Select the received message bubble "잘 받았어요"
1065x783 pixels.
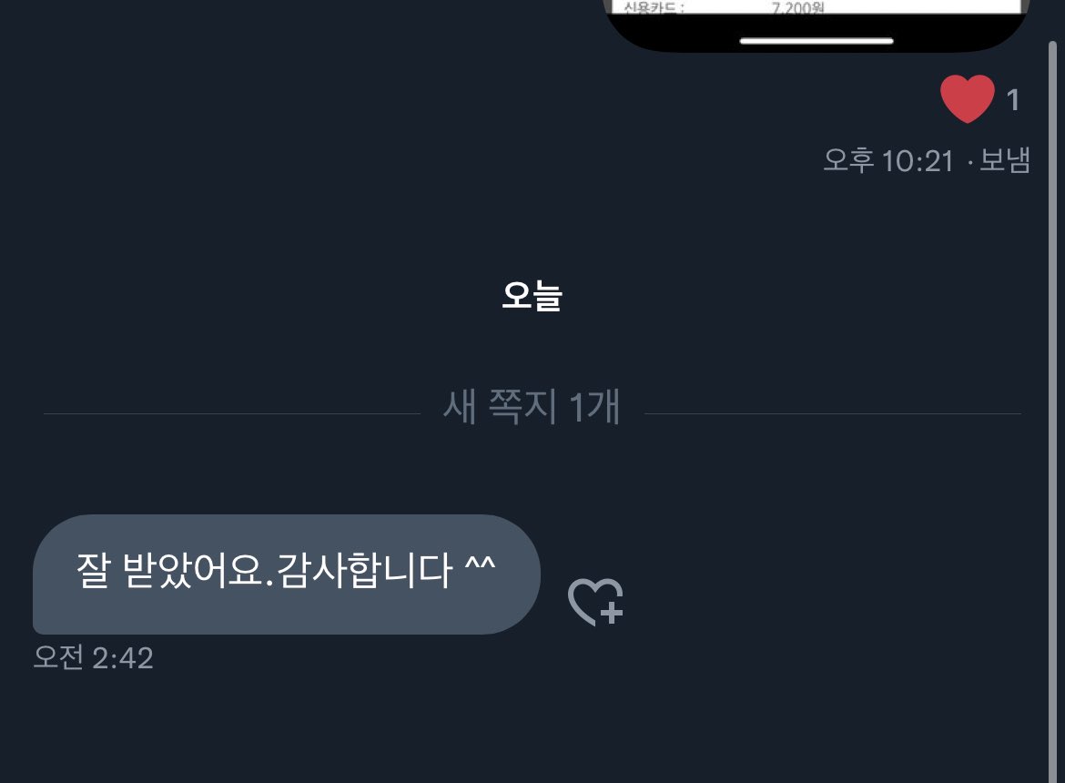[287, 575]
